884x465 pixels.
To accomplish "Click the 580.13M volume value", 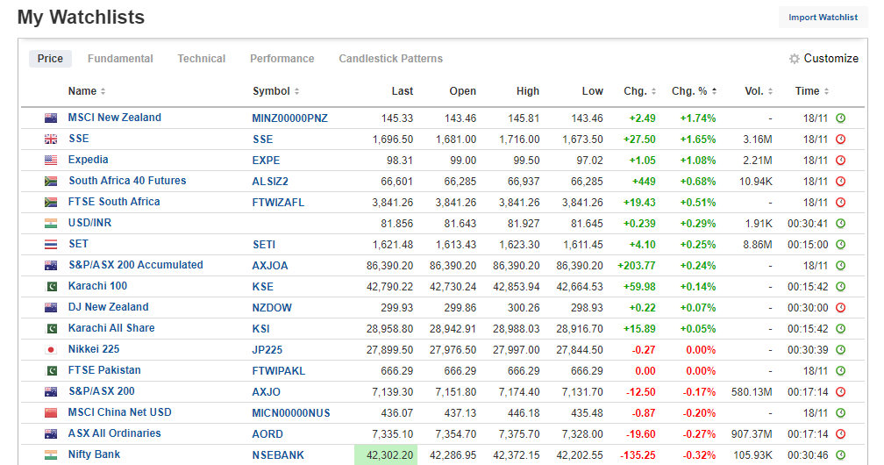I will [752, 392].
